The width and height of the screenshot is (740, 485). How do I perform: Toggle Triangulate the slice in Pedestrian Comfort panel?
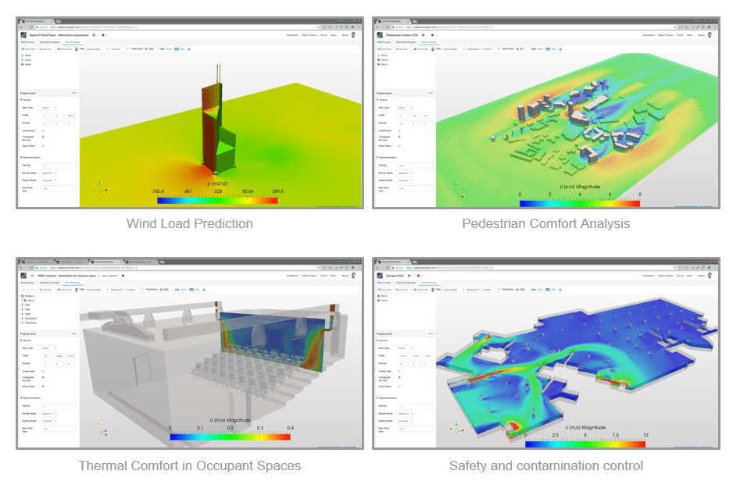click(x=400, y=137)
